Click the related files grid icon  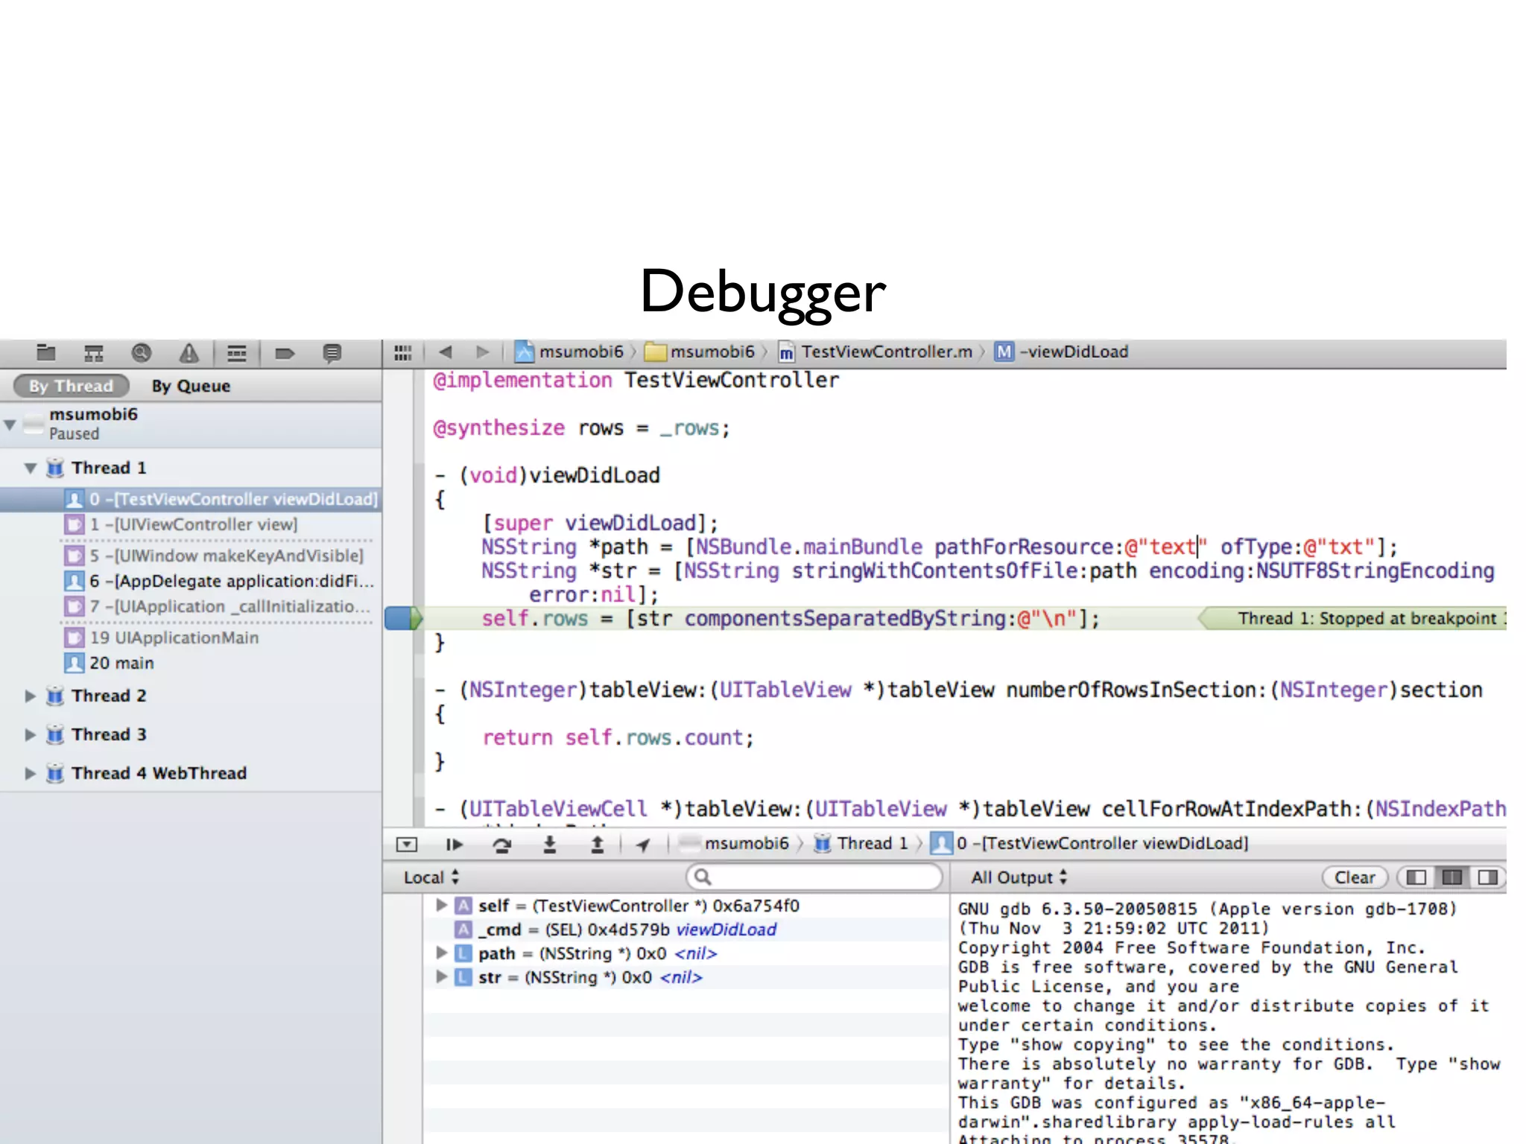point(402,352)
